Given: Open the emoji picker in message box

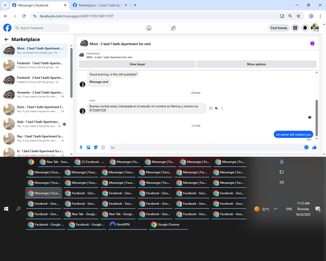Looking at the screenshot, I should [306, 147].
